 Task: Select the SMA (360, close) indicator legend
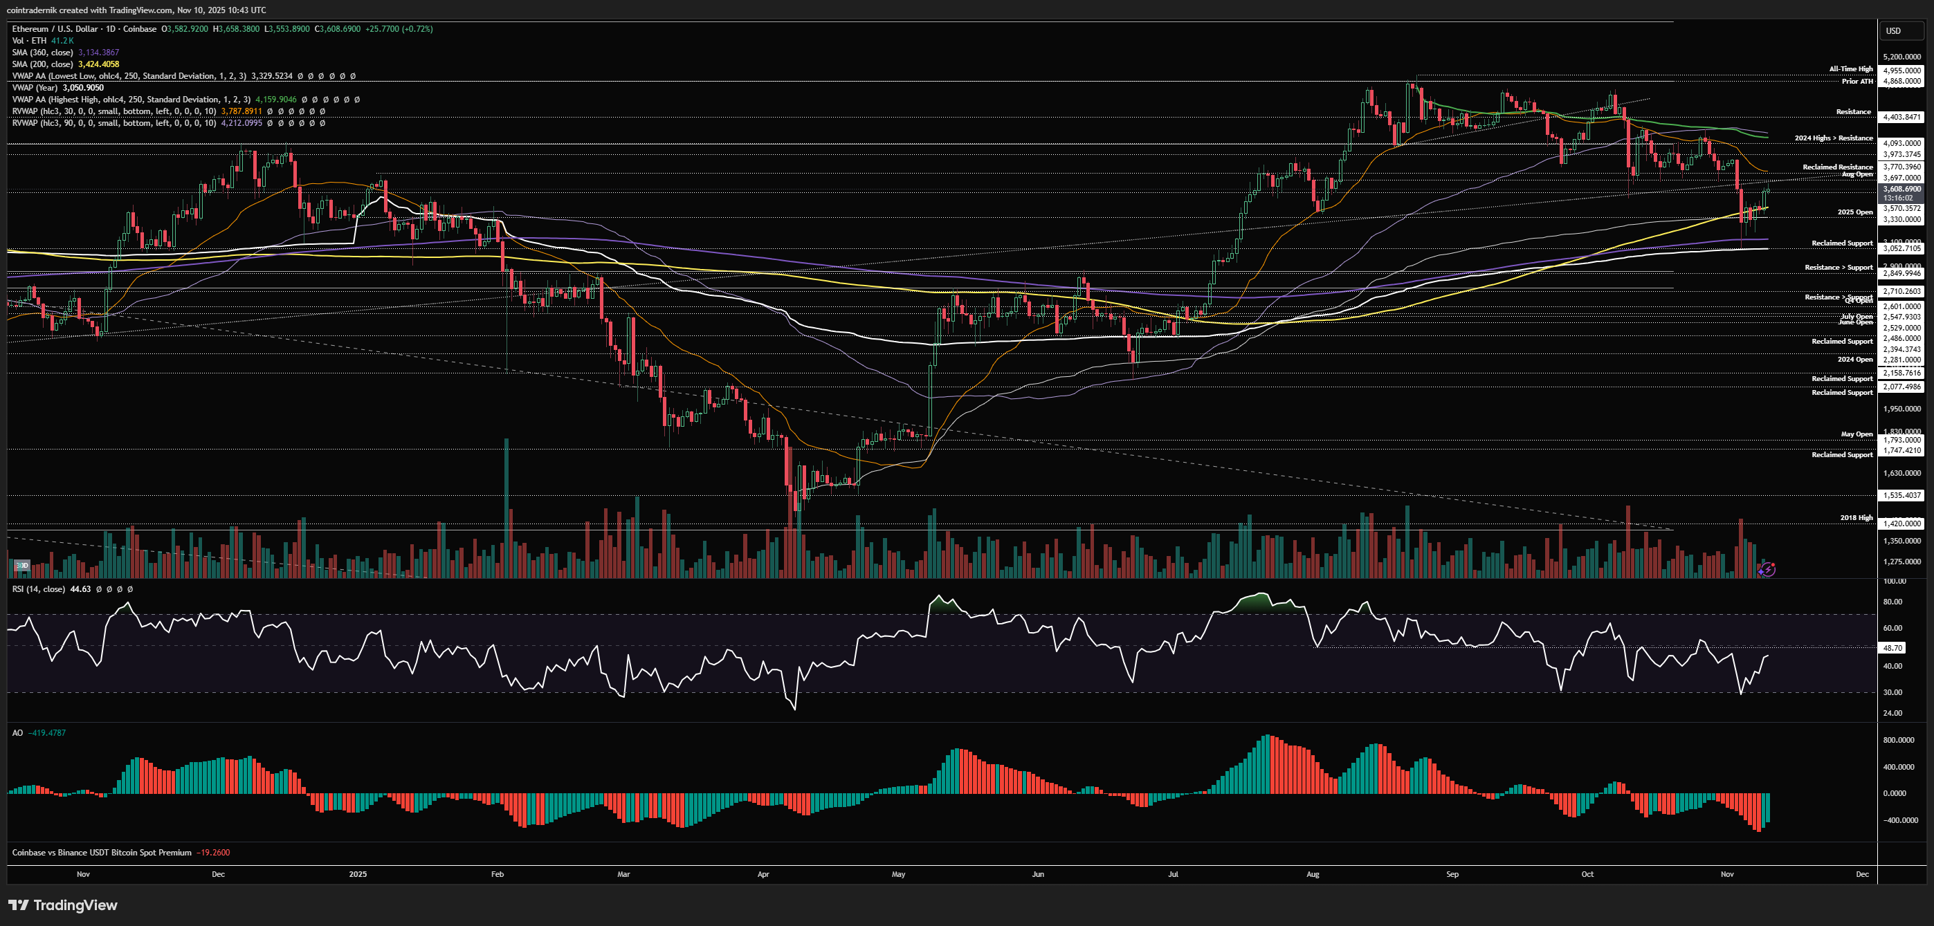pyautogui.click(x=42, y=53)
